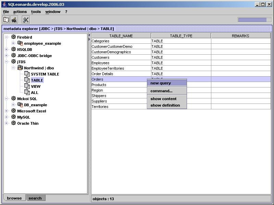The height and width of the screenshot is (205, 274).
Task: Click the DB_example database icon
Action: pyautogui.click(x=20, y=105)
